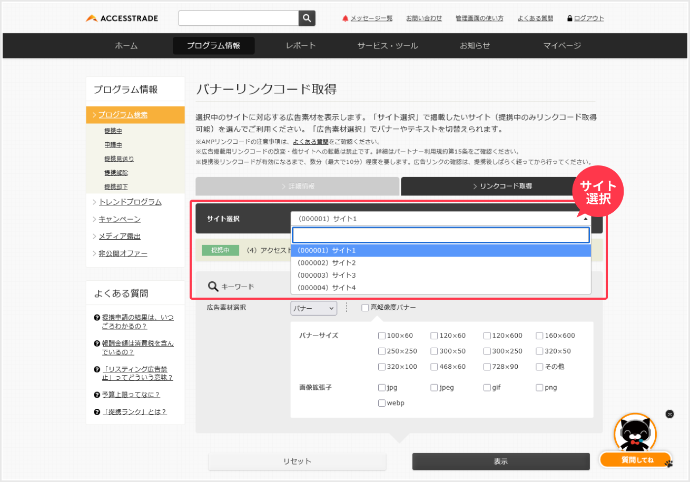The height and width of the screenshot is (482, 690).
Task: Click the ログアウト logout link
Action: coord(589,18)
